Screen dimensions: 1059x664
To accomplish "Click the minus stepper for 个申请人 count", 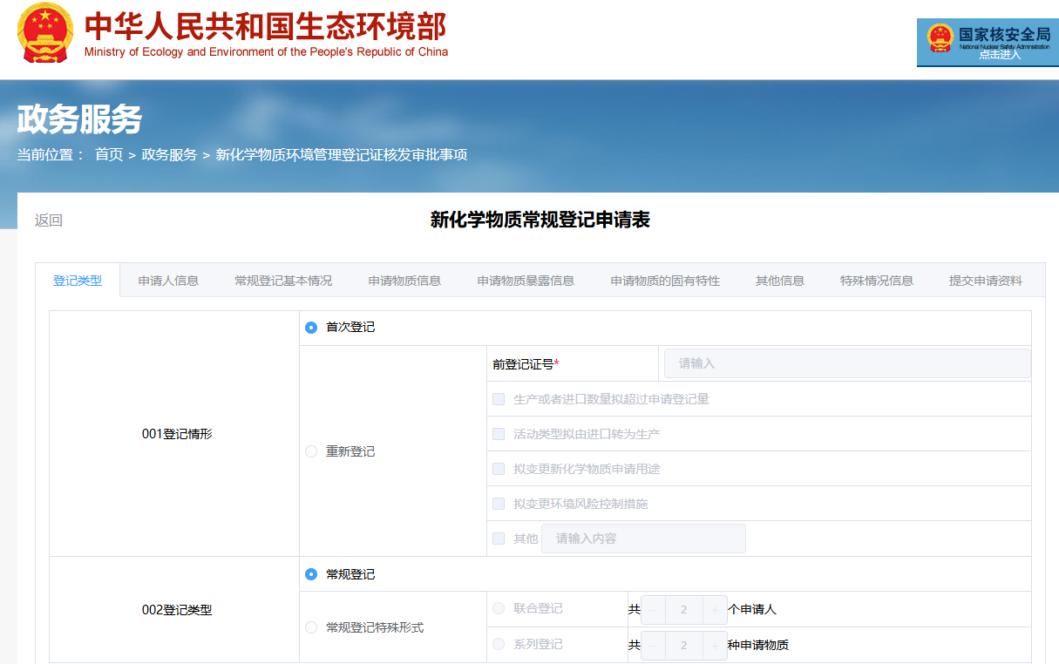I will pyautogui.click(x=653, y=610).
